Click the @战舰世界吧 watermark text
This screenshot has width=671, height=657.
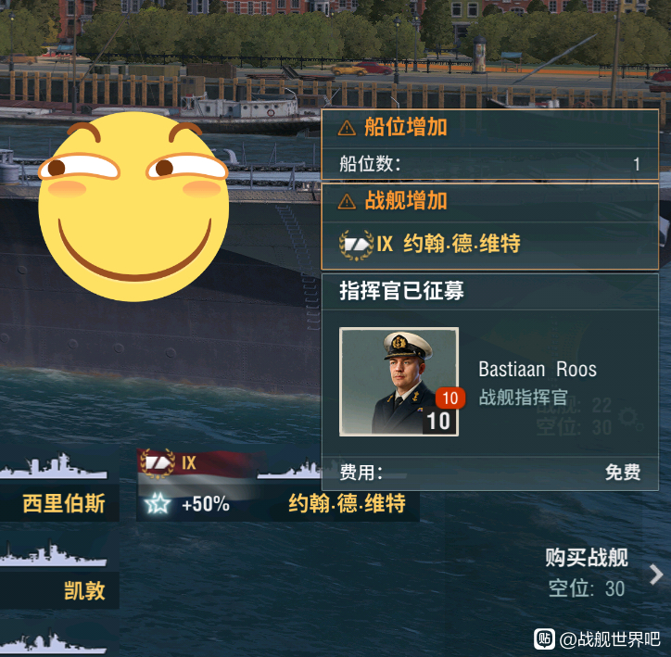(x=610, y=639)
